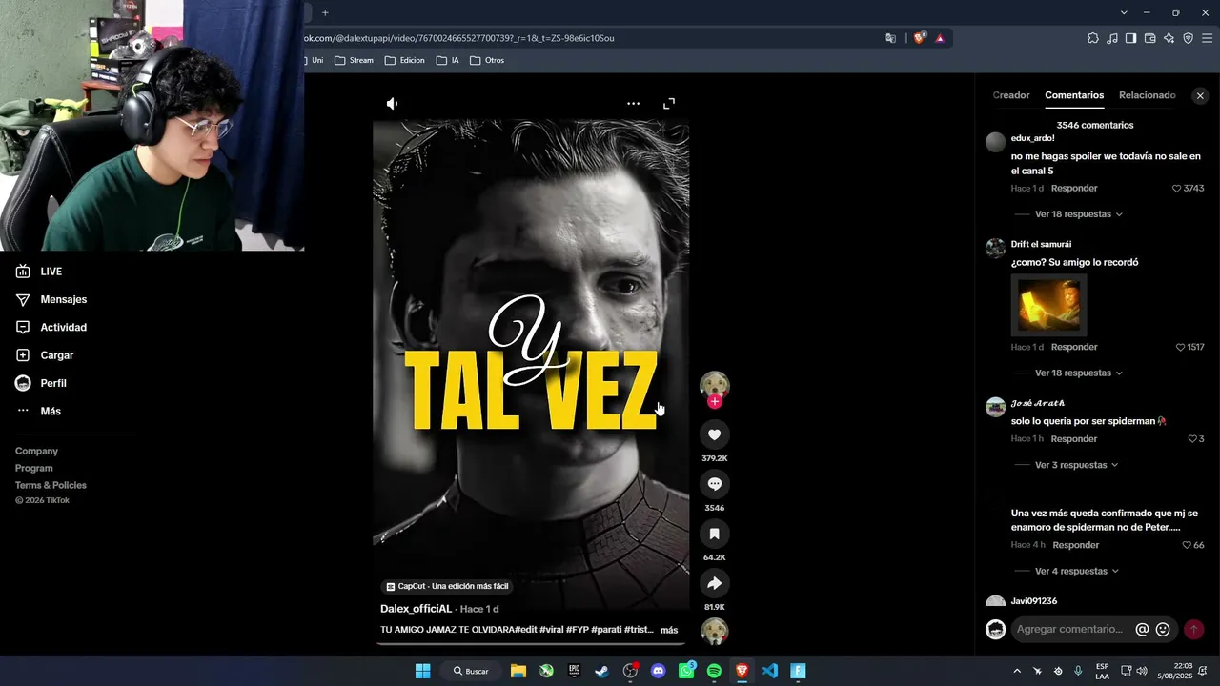
Task: Like the mj comment with 66 likes
Action: click(1187, 545)
